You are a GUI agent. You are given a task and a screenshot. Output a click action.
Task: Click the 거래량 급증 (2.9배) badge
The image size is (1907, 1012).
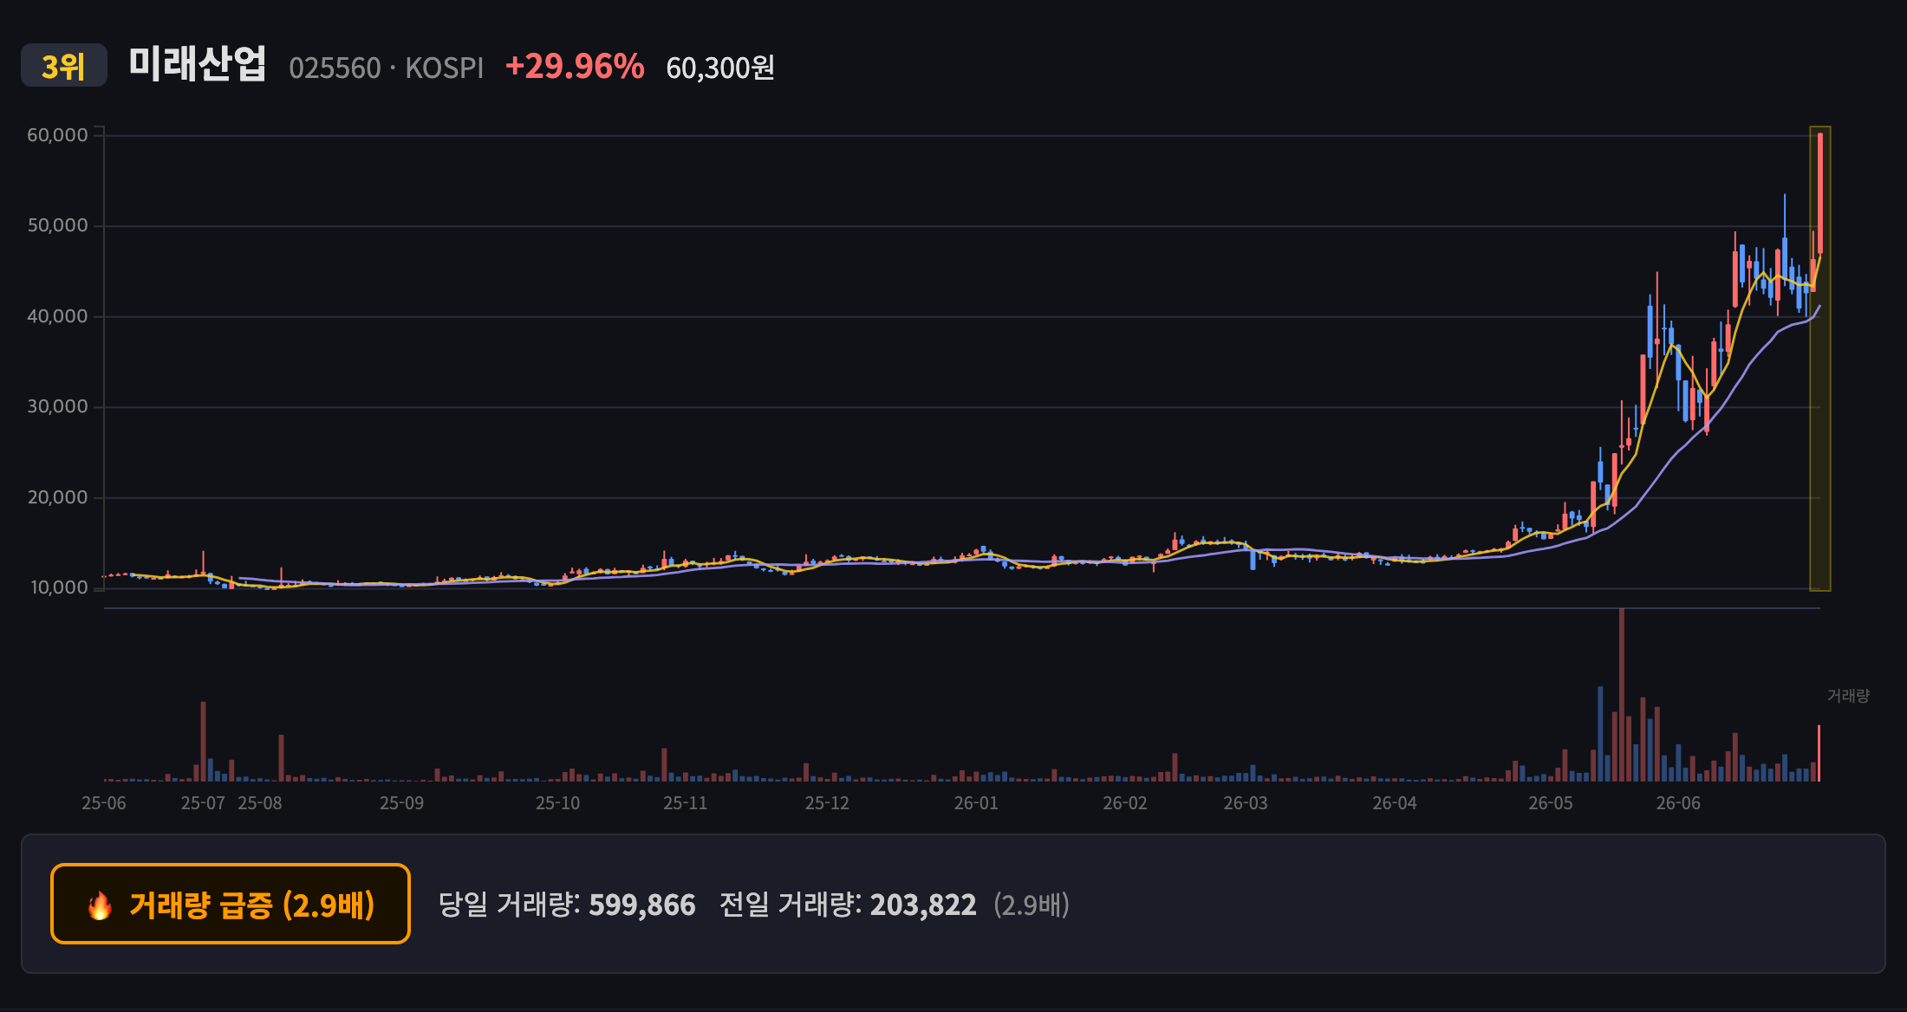coord(231,904)
